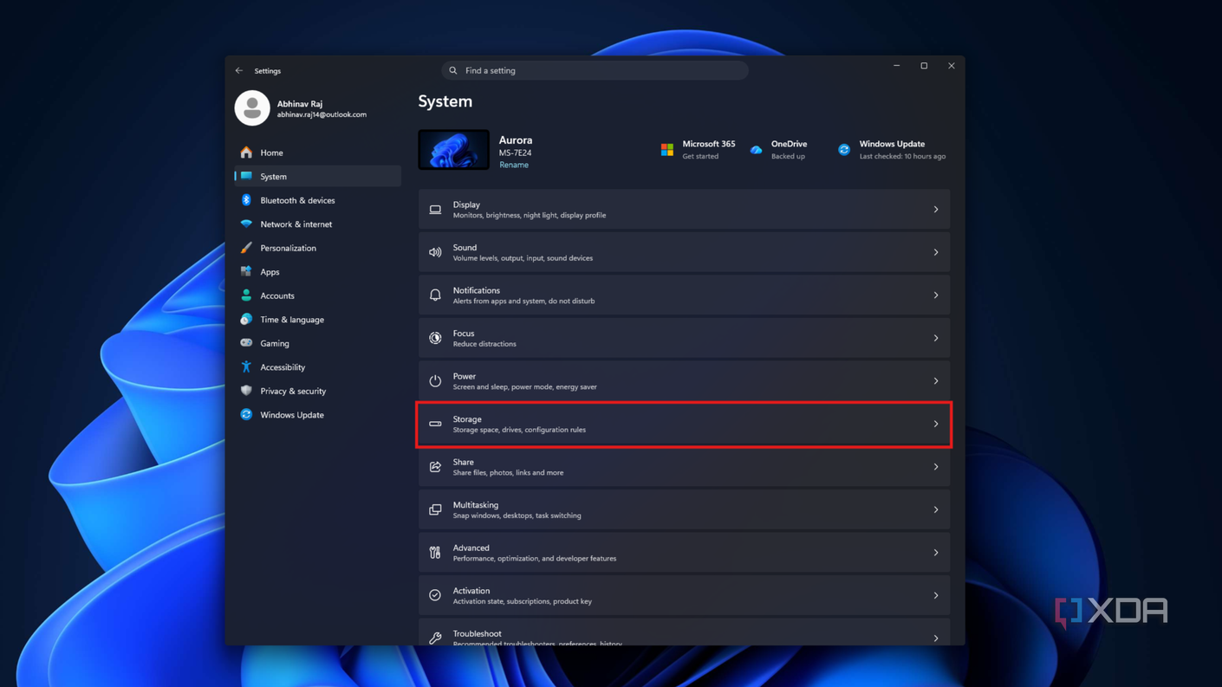Viewport: 1222px width, 687px height.
Task: Click 'Alerts from apps and system, do not disturb'
Action: 523,301
